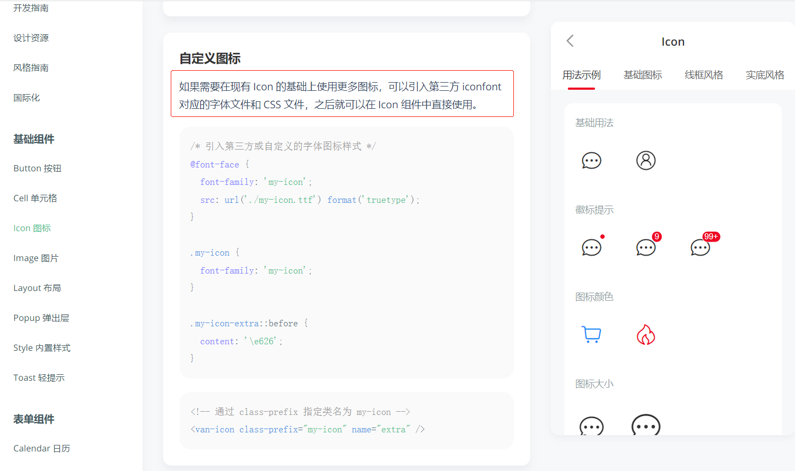Switch to the 用法示例 tab
The height and width of the screenshot is (471, 795).
[x=581, y=75]
